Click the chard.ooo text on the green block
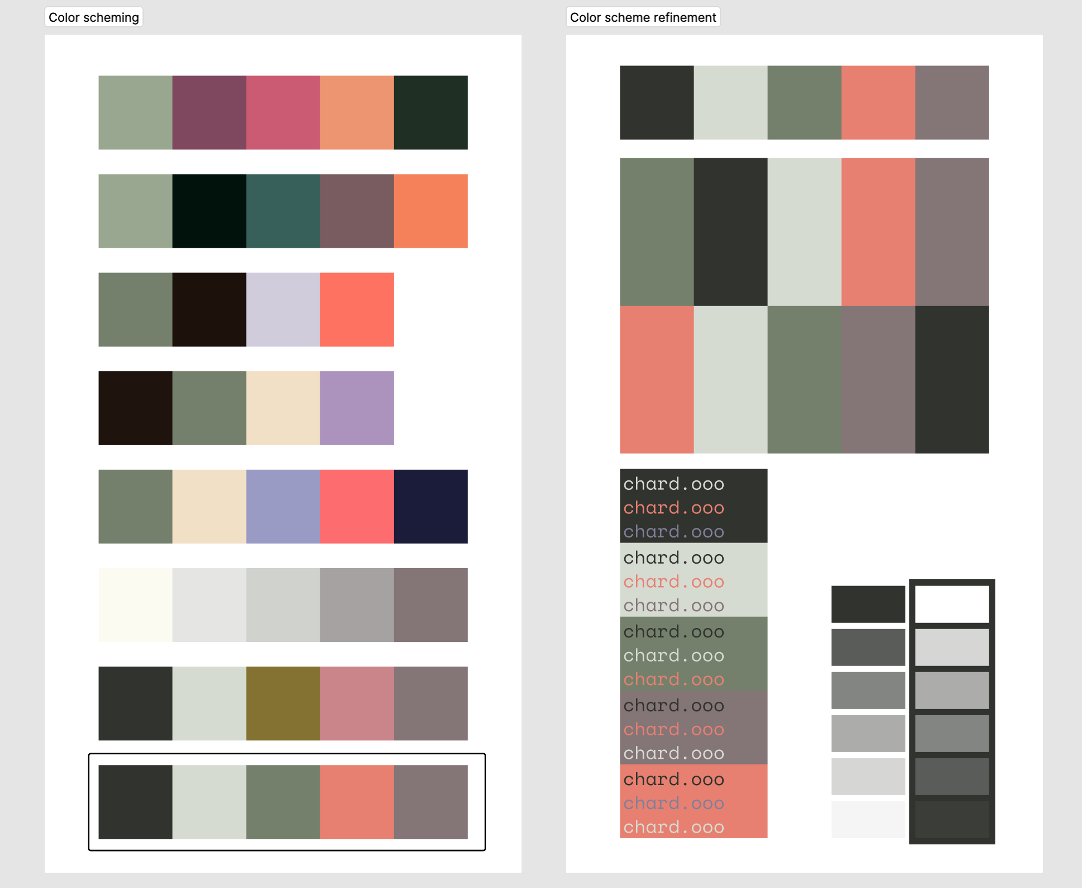This screenshot has width=1082, height=888. click(x=672, y=632)
